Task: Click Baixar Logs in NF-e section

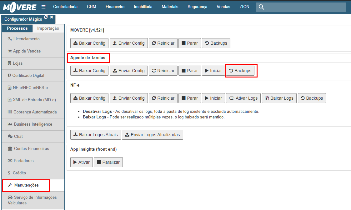Action: point(279,98)
